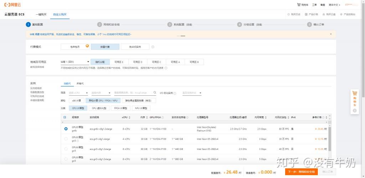Go to step 2 网络和安全组
This screenshot has width=365, height=178.
(x=108, y=25)
